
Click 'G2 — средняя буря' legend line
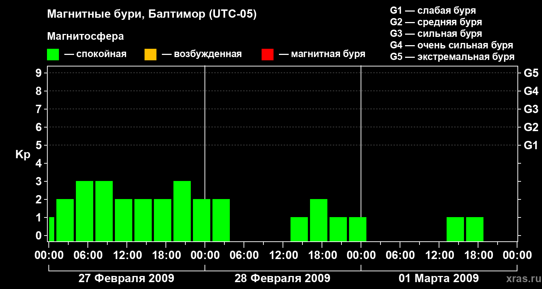coord(436,22)
